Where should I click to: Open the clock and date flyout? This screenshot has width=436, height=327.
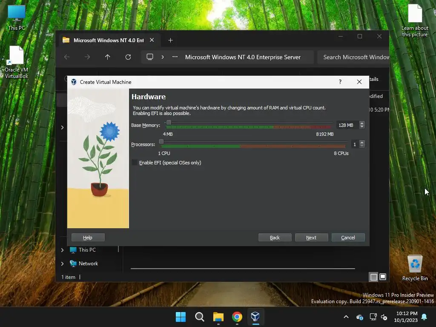pos(406,317)
